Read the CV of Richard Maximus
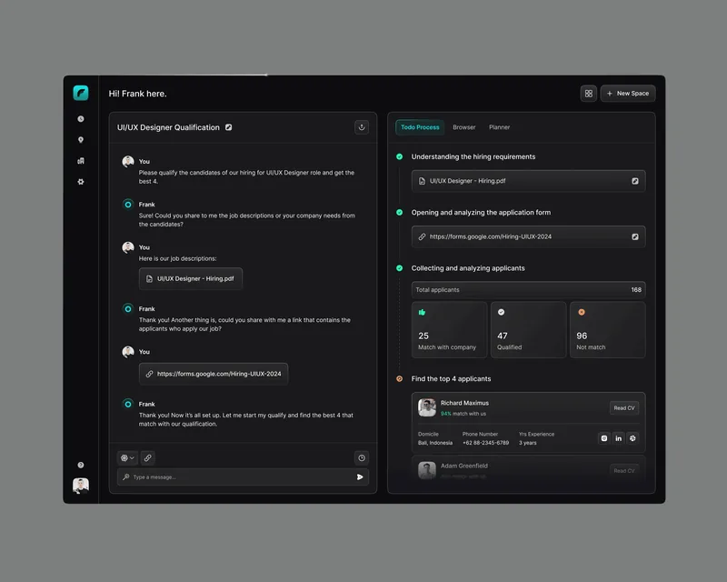Viewport: 727px width, 582px height. point(624,408)
